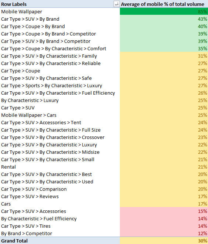Select the 43% SUV By Brand value
This screenshot has height=244, width=208.
[164, 19]
